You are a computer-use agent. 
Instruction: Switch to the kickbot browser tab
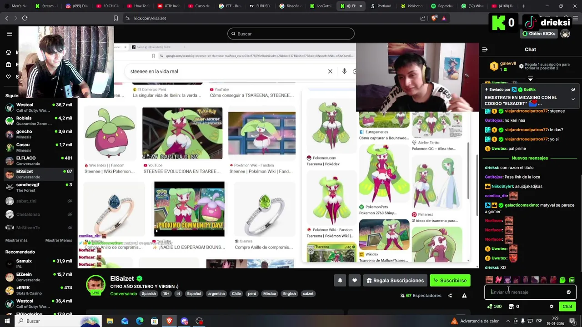pos(412,6)
